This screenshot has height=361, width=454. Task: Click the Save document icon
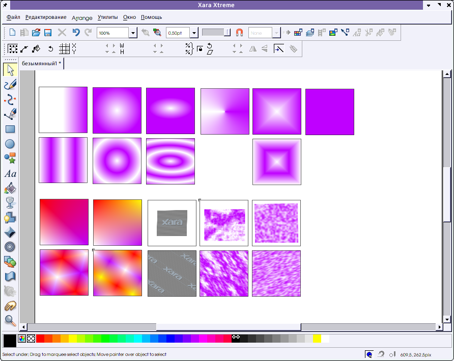coord(48,33)
